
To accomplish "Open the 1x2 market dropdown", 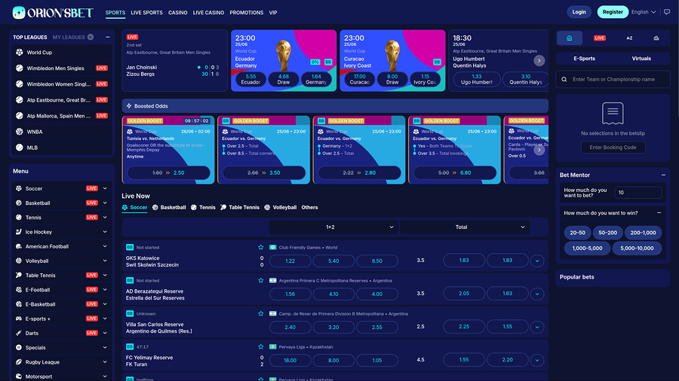I will click(x=333, y=227).
